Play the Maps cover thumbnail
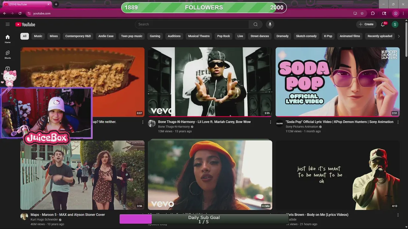This screenshot has width=408, height=229. (x=83, y=175)
